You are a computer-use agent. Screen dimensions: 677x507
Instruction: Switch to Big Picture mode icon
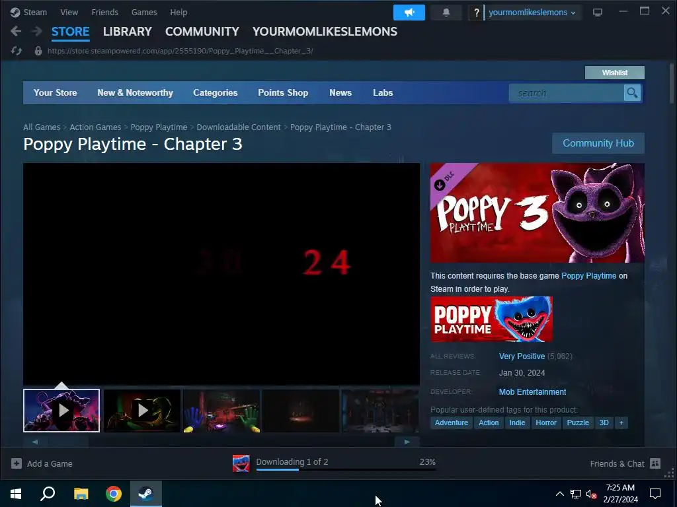click(598, 12)
